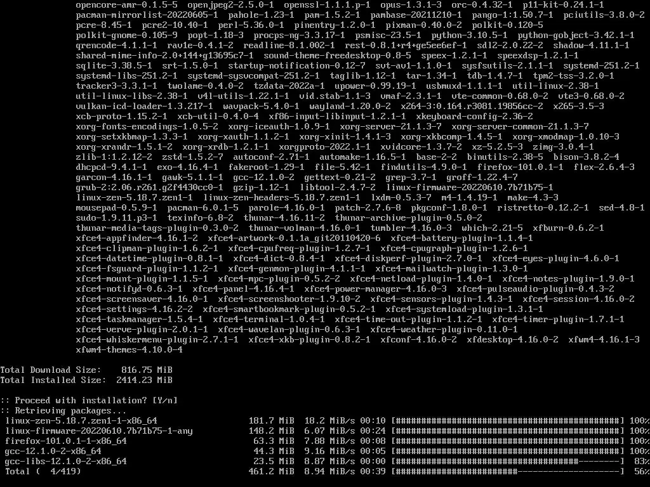Click the Total (4/419) counter
This screenshot has height=487, width=650.
43,471
